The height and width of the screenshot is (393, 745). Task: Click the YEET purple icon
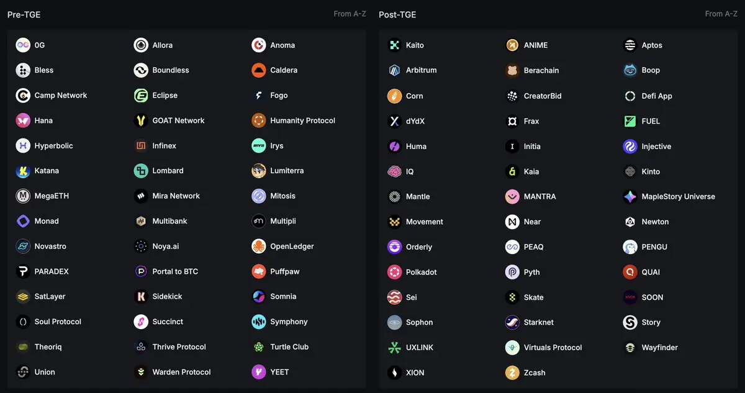pyautogui.click(x=259, y=372)
